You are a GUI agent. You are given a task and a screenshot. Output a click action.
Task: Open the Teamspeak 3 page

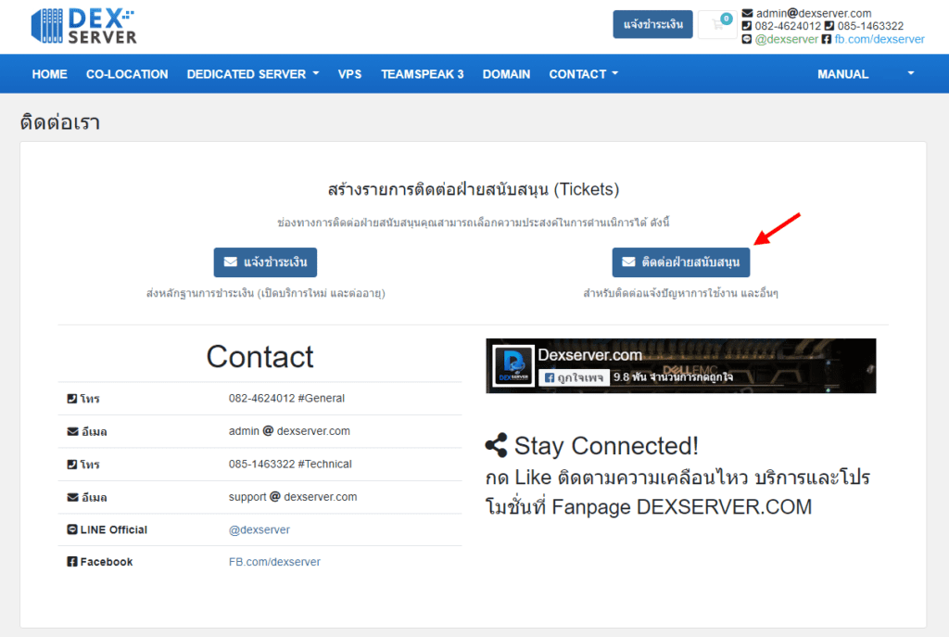coord(423,74)
